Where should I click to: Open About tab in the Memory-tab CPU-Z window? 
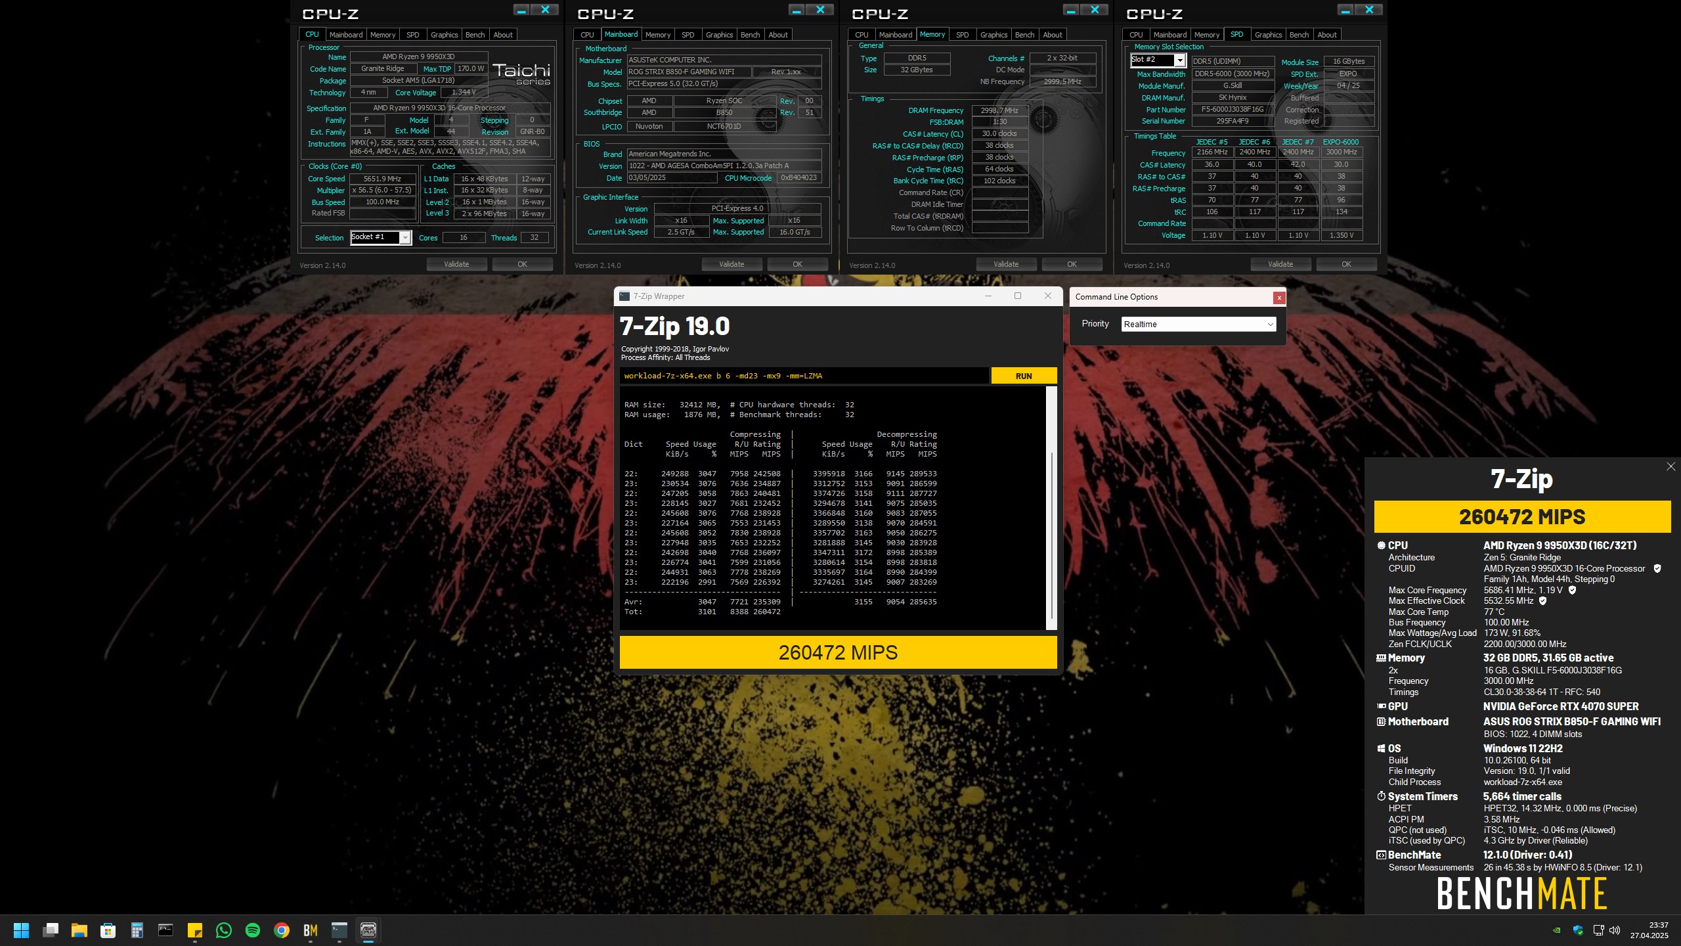[1052, 35]
